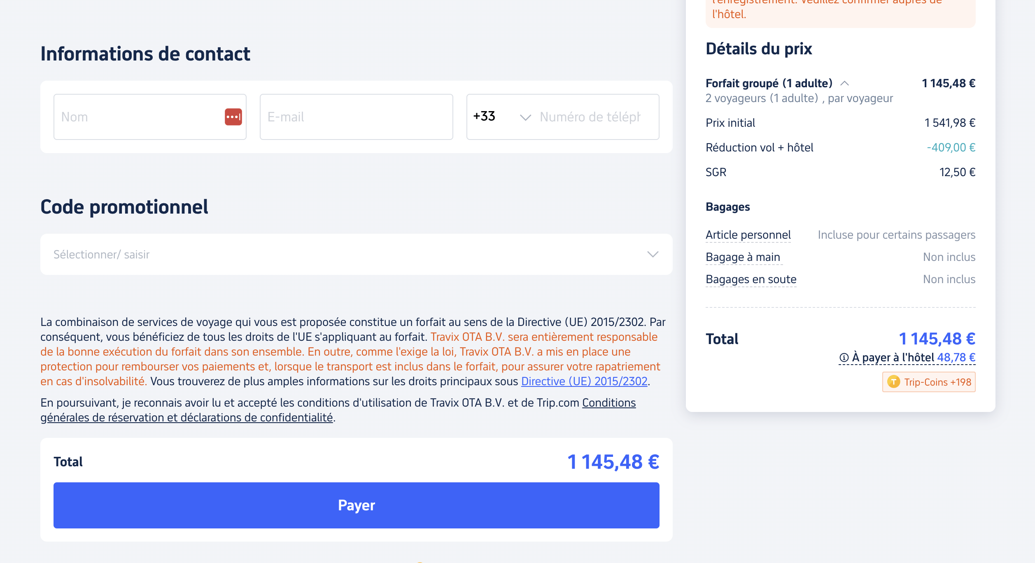Collapse the Forfait groupé price breakdown chevron
This screenshot has height=563, width=1035.
(x=844, y=84)
